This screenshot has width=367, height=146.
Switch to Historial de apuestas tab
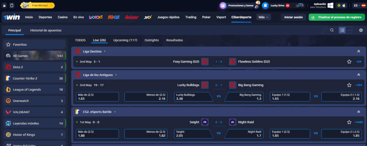click(x=46, y=30)
